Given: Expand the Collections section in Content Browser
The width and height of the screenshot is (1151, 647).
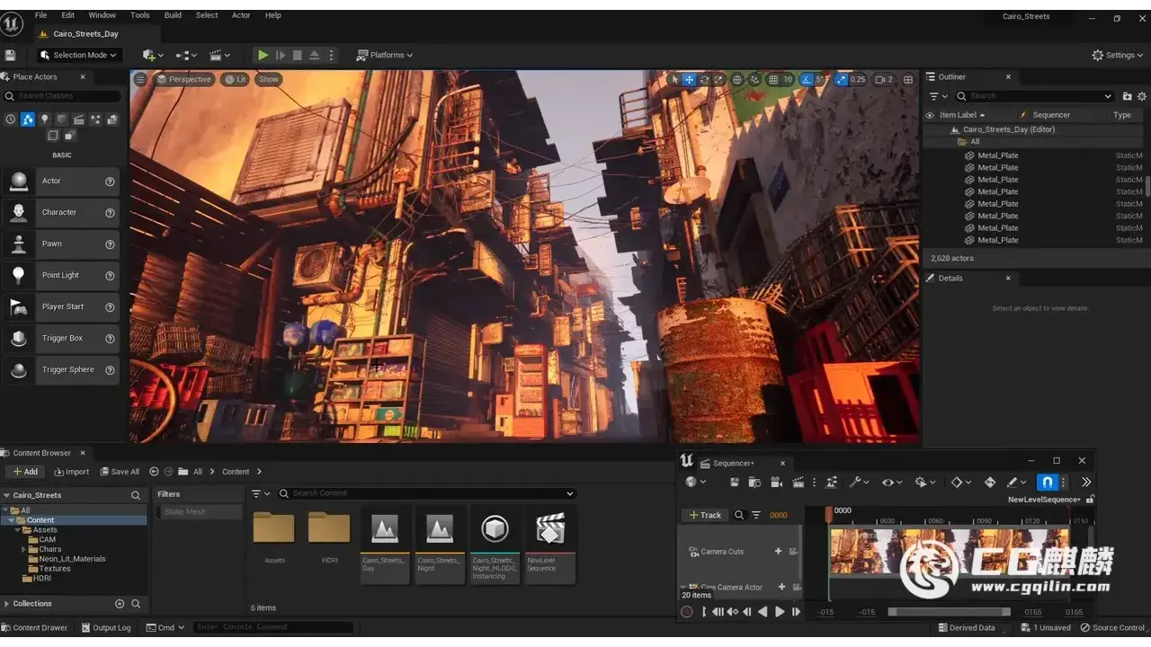Looking at the screenshot, I should pos(8,604).
